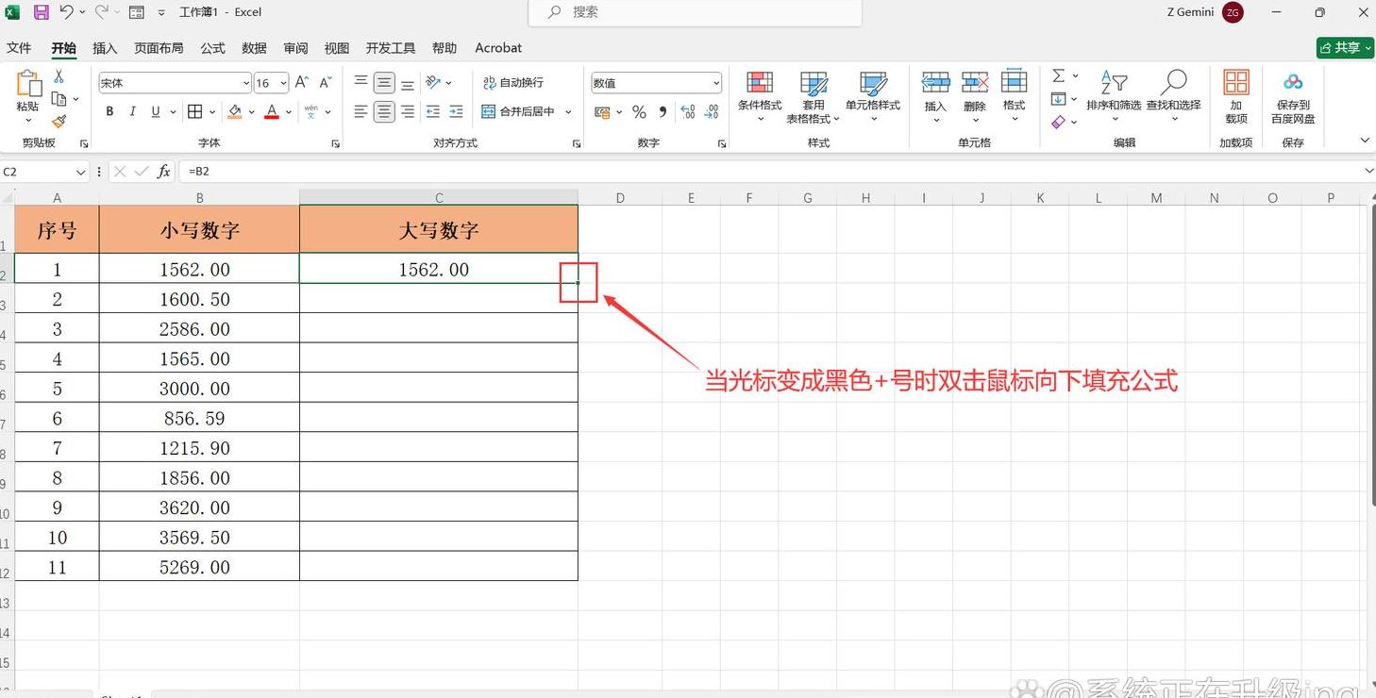Click the Cut scissors icon
Viewport: 1376px width, 698px height.
pos(59,76)
